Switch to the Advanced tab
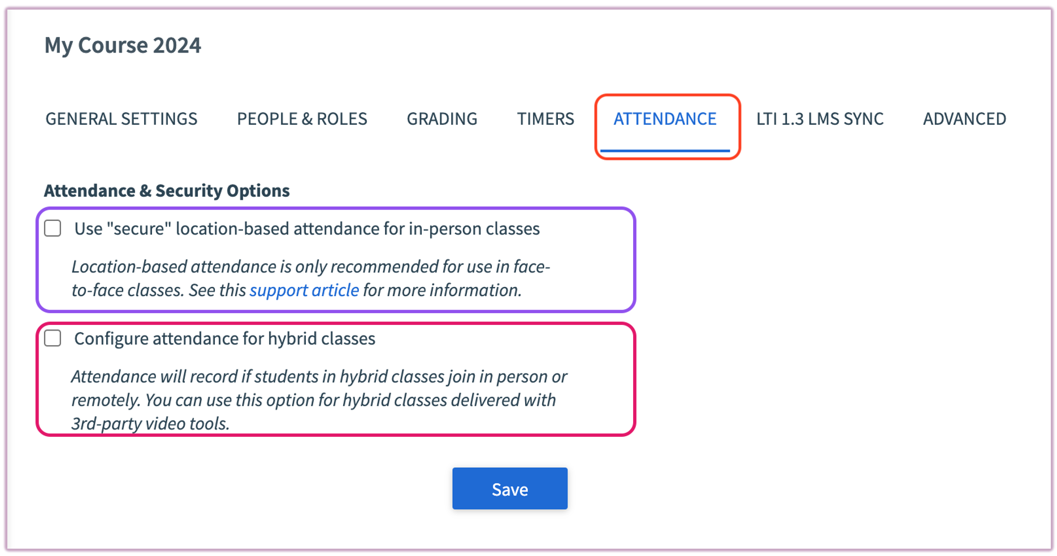Screen dimensions: 1057x556 click(x=964, y=119)
